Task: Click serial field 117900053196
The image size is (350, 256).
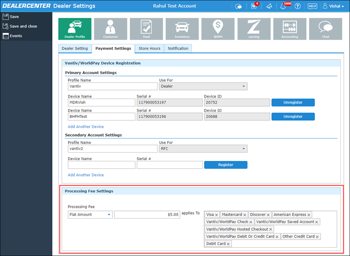Action: [170, 117]
